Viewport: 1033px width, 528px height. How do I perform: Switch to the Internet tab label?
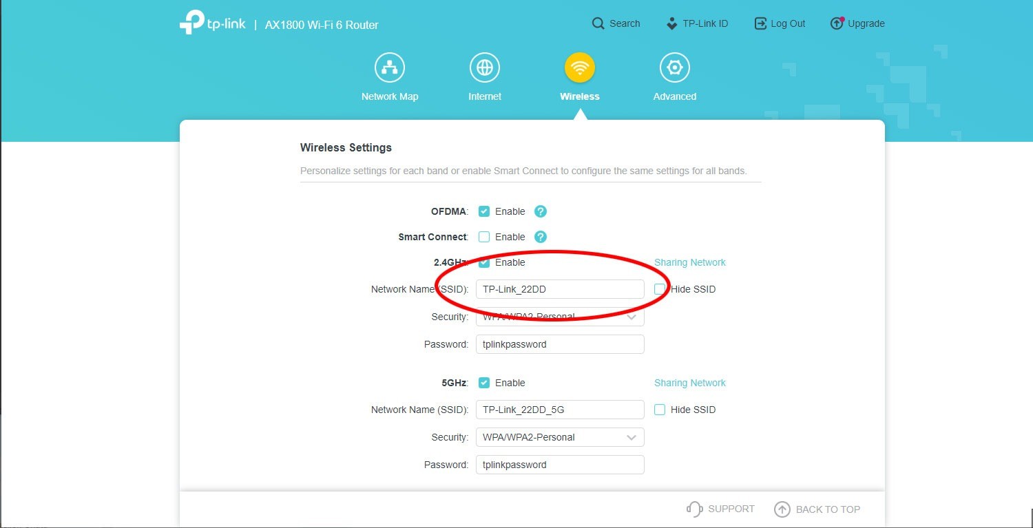(x=485, y=96)
